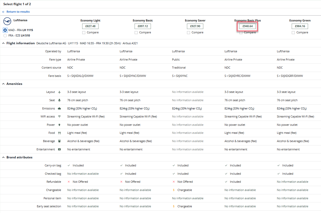Click the Food cutlery icon
The image size is (321, 213).
click(x=59, y=133)
